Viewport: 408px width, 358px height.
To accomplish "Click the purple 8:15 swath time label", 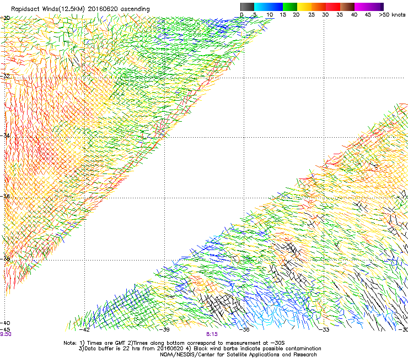I will [x=212, y=334].
